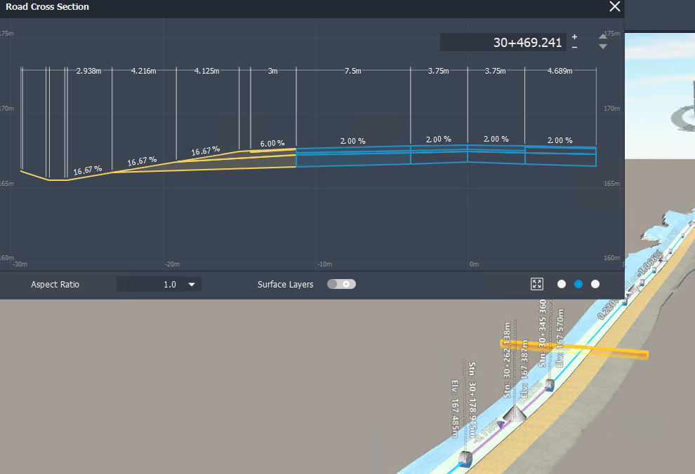Click the Stn: 30+345.360 label in 3D view

[542, 333]
